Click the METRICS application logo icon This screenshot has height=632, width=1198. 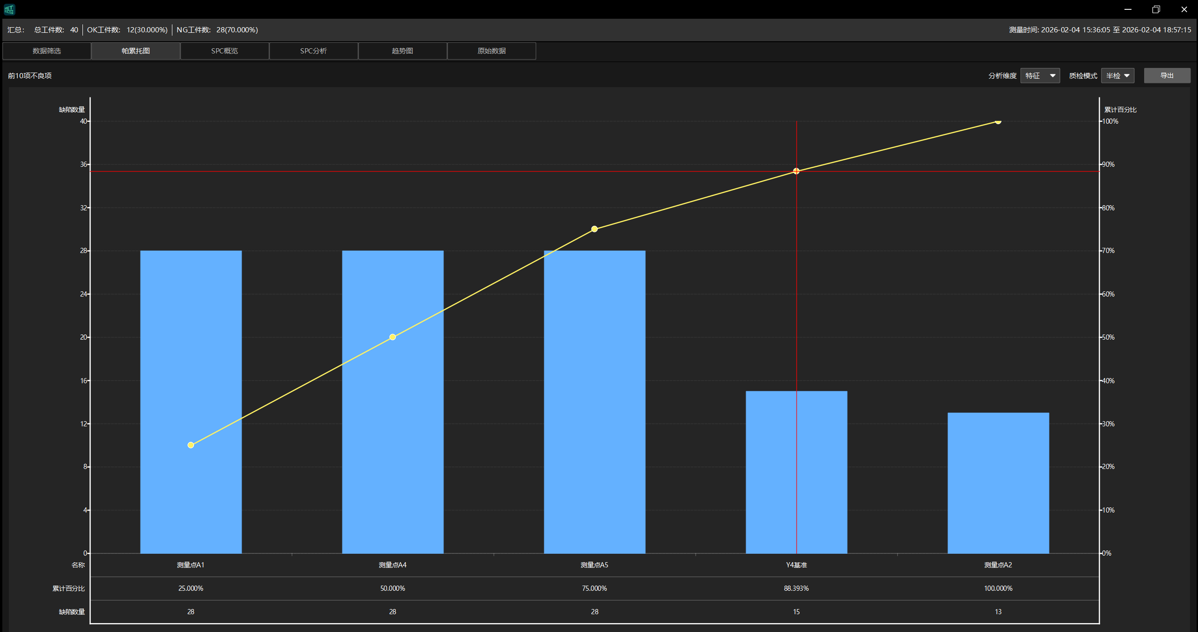[9, 9]
